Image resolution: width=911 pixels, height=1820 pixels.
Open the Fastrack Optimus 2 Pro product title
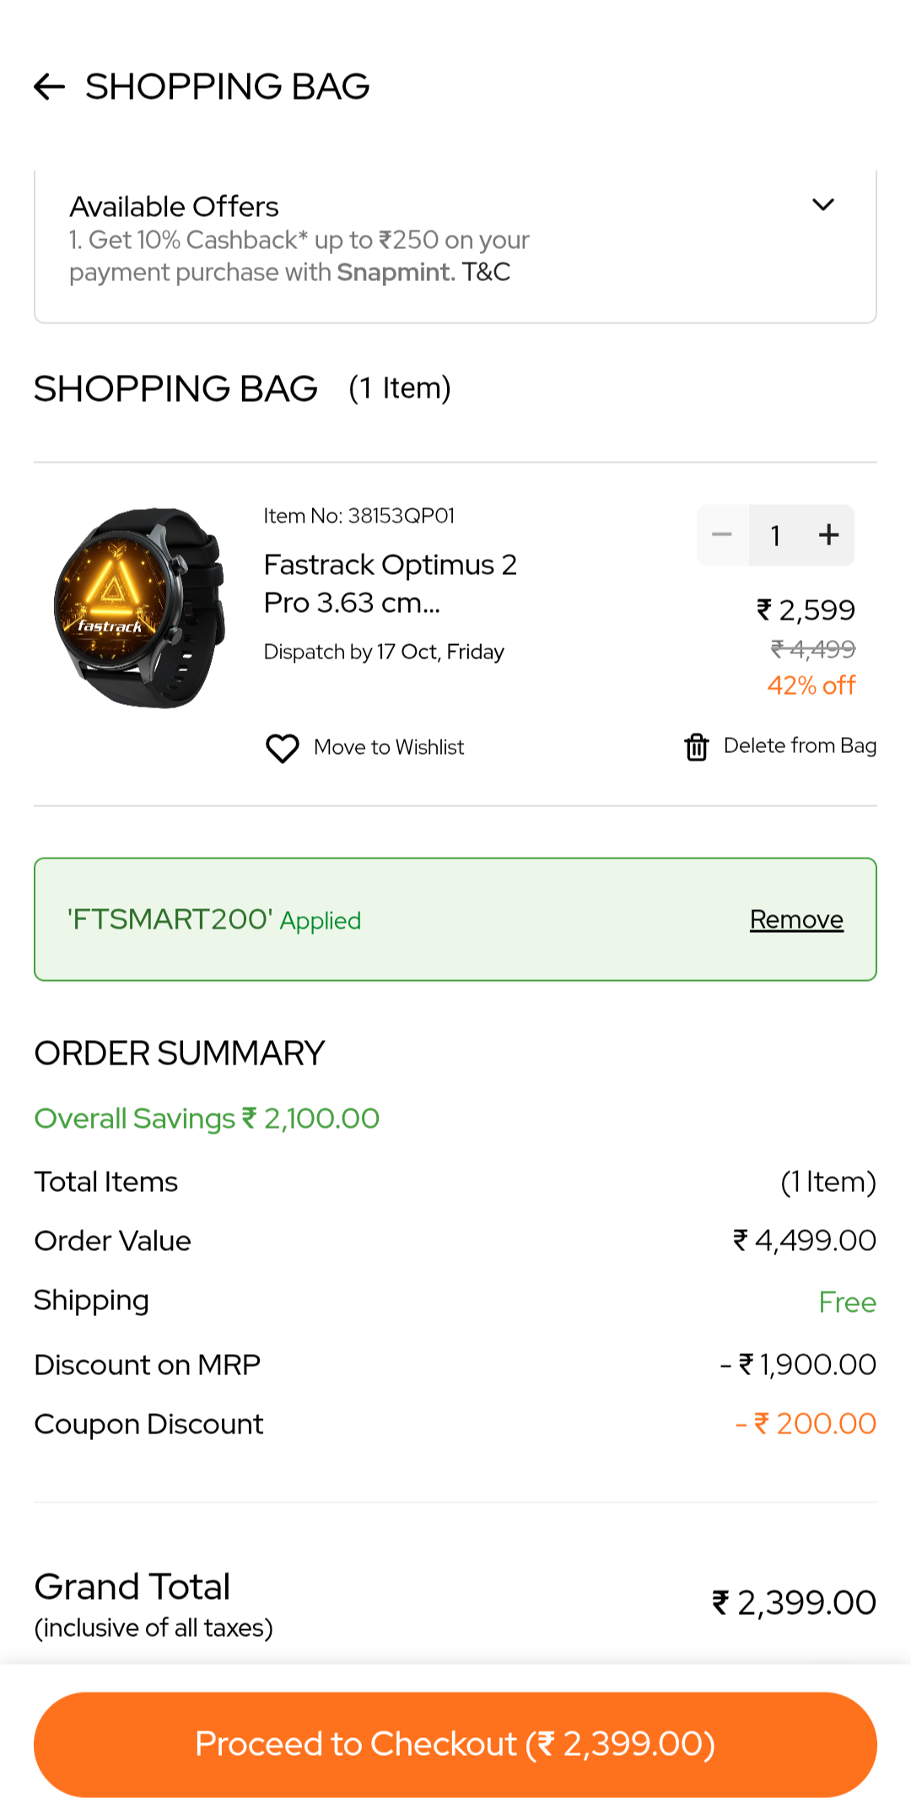pyautogui.click(x=390, y=583)
